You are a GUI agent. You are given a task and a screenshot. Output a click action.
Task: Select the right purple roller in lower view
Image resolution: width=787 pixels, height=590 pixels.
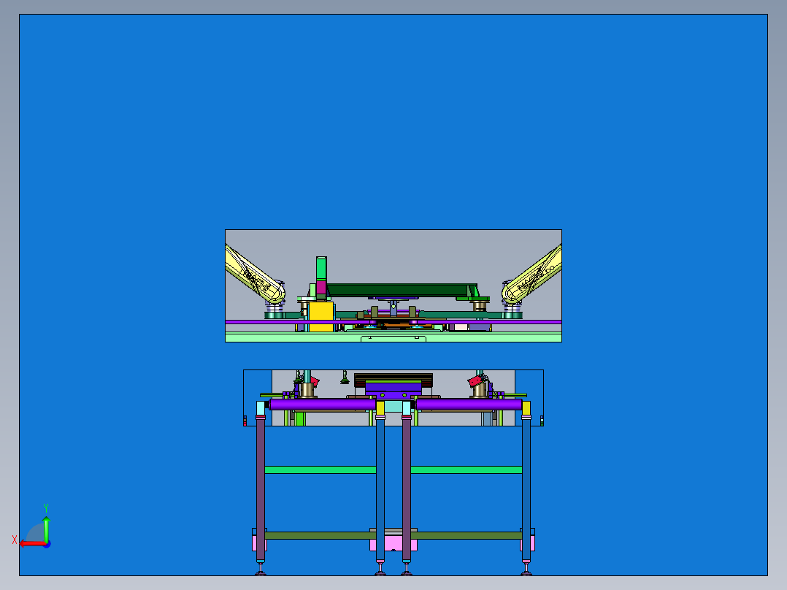tap(469, 405)
